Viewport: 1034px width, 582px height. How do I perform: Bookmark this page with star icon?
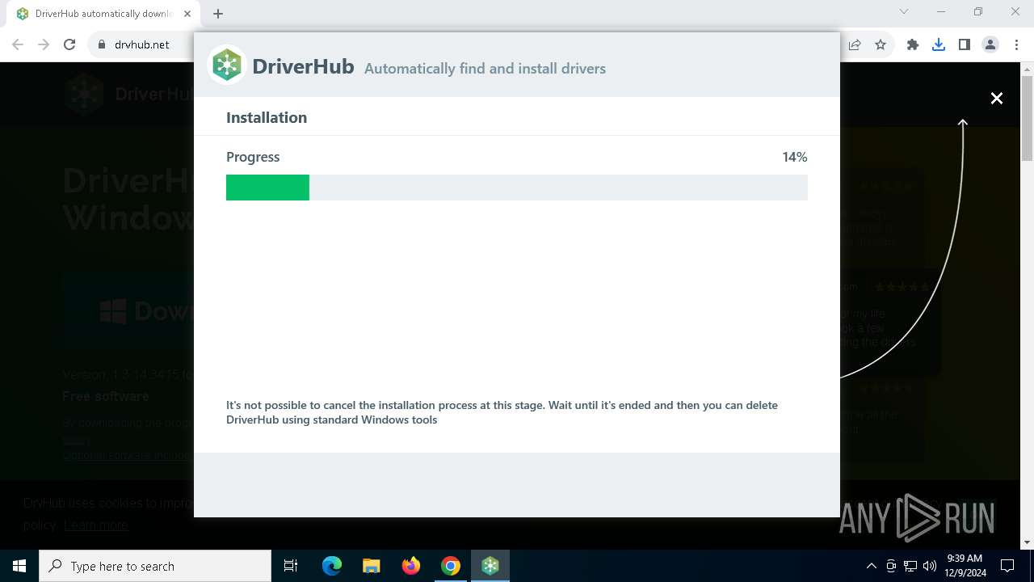click(x=881, y=44)
